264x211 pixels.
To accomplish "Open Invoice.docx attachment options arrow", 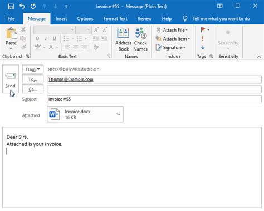I will (119, 114).
